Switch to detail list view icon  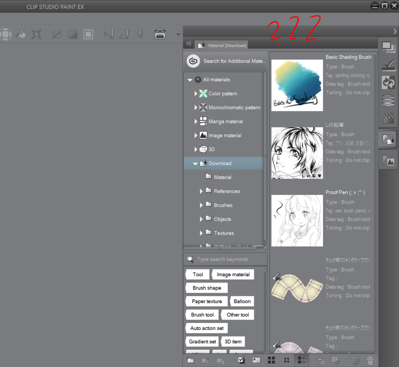(x=302, y=360)
